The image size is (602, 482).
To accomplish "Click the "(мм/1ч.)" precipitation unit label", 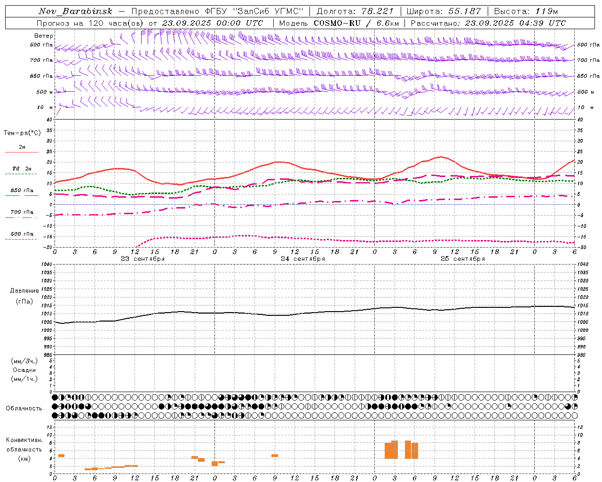I will (24, 379).
